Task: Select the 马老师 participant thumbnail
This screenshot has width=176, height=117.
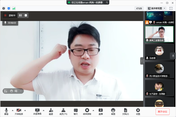Action: [x=159, y=52]
